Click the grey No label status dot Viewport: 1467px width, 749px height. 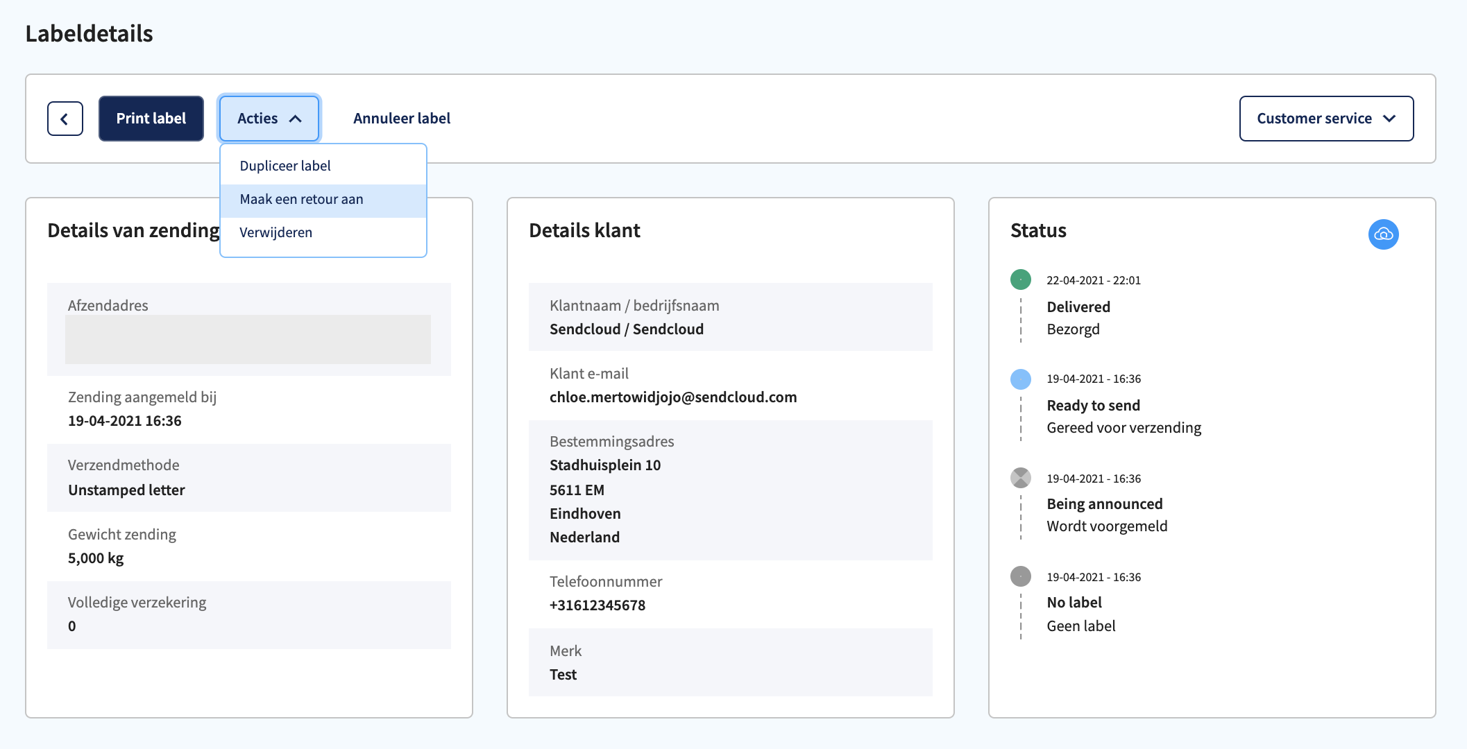point(1020,576)
